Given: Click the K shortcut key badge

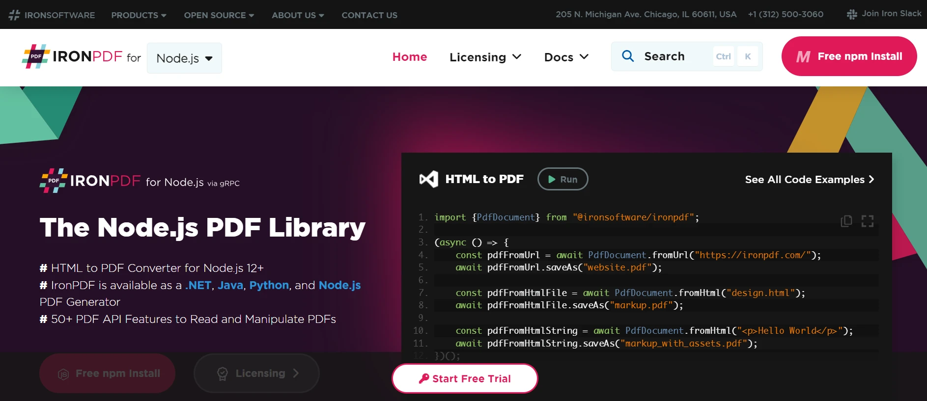Looking at the screenshot, I should 748,56.
